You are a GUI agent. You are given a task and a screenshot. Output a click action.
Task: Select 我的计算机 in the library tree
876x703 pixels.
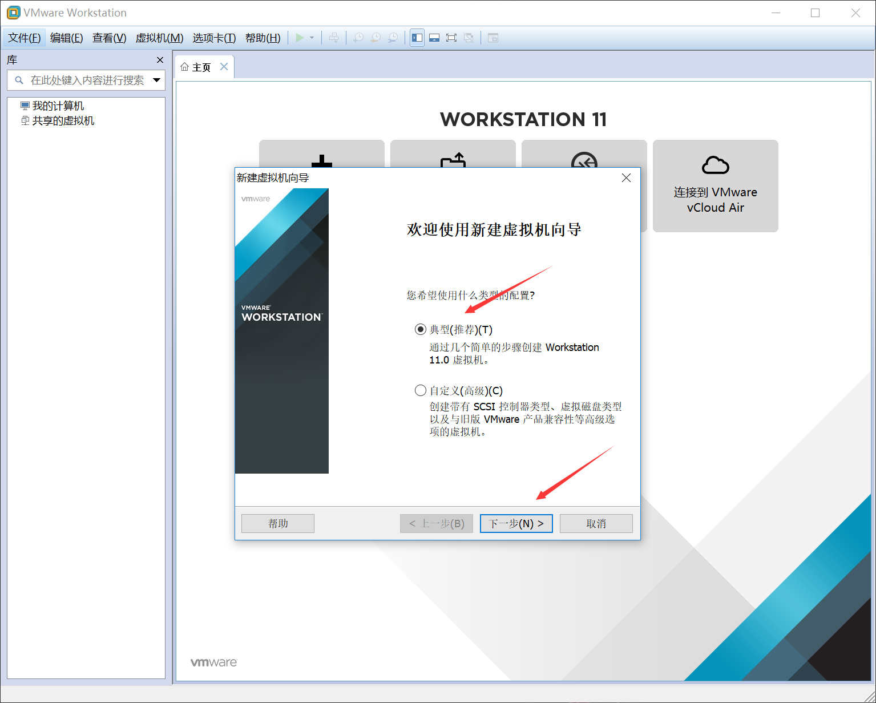tap(58, 106)
